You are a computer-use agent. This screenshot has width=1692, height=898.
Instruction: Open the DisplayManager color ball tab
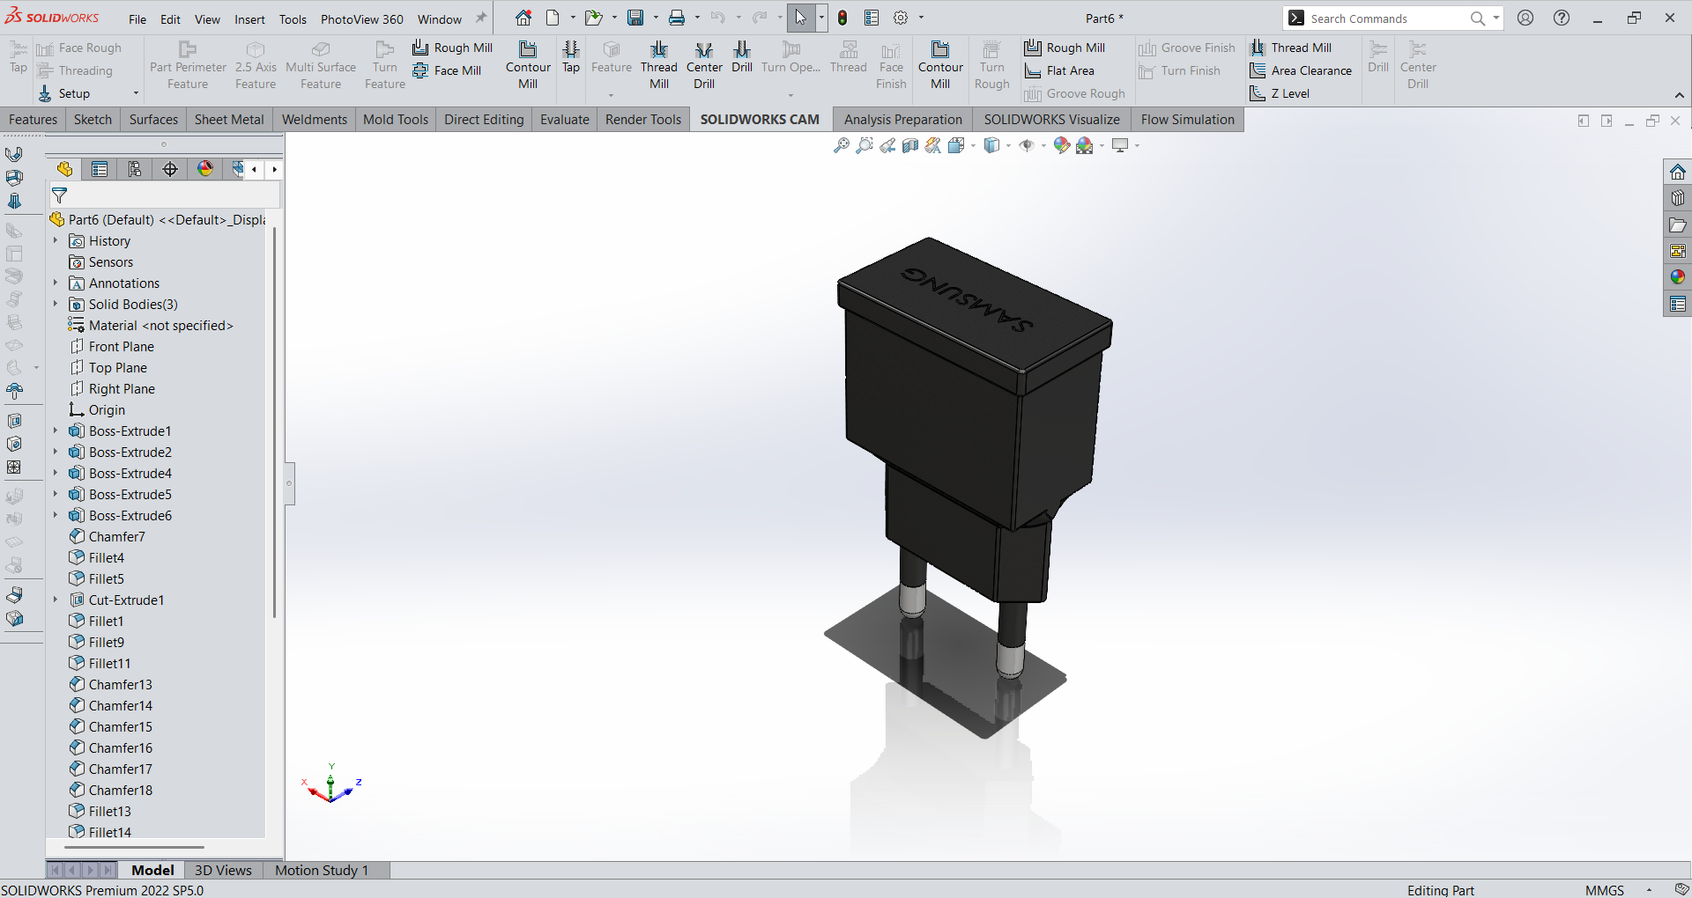[205, 169]
